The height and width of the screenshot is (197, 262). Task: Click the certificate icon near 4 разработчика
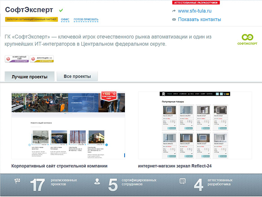[x=183, y=181]
